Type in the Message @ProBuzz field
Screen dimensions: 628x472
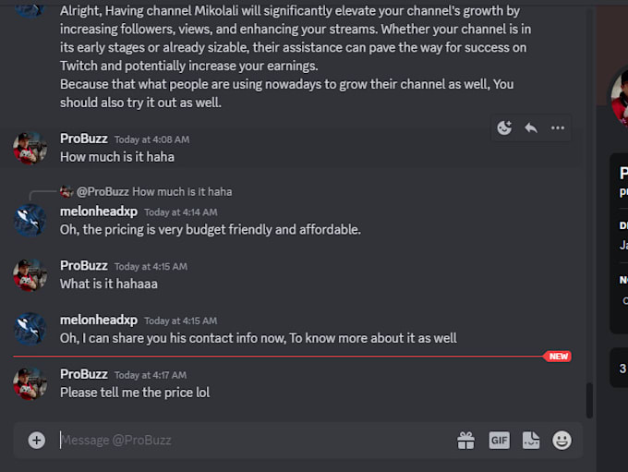click(x=249, y=441)
